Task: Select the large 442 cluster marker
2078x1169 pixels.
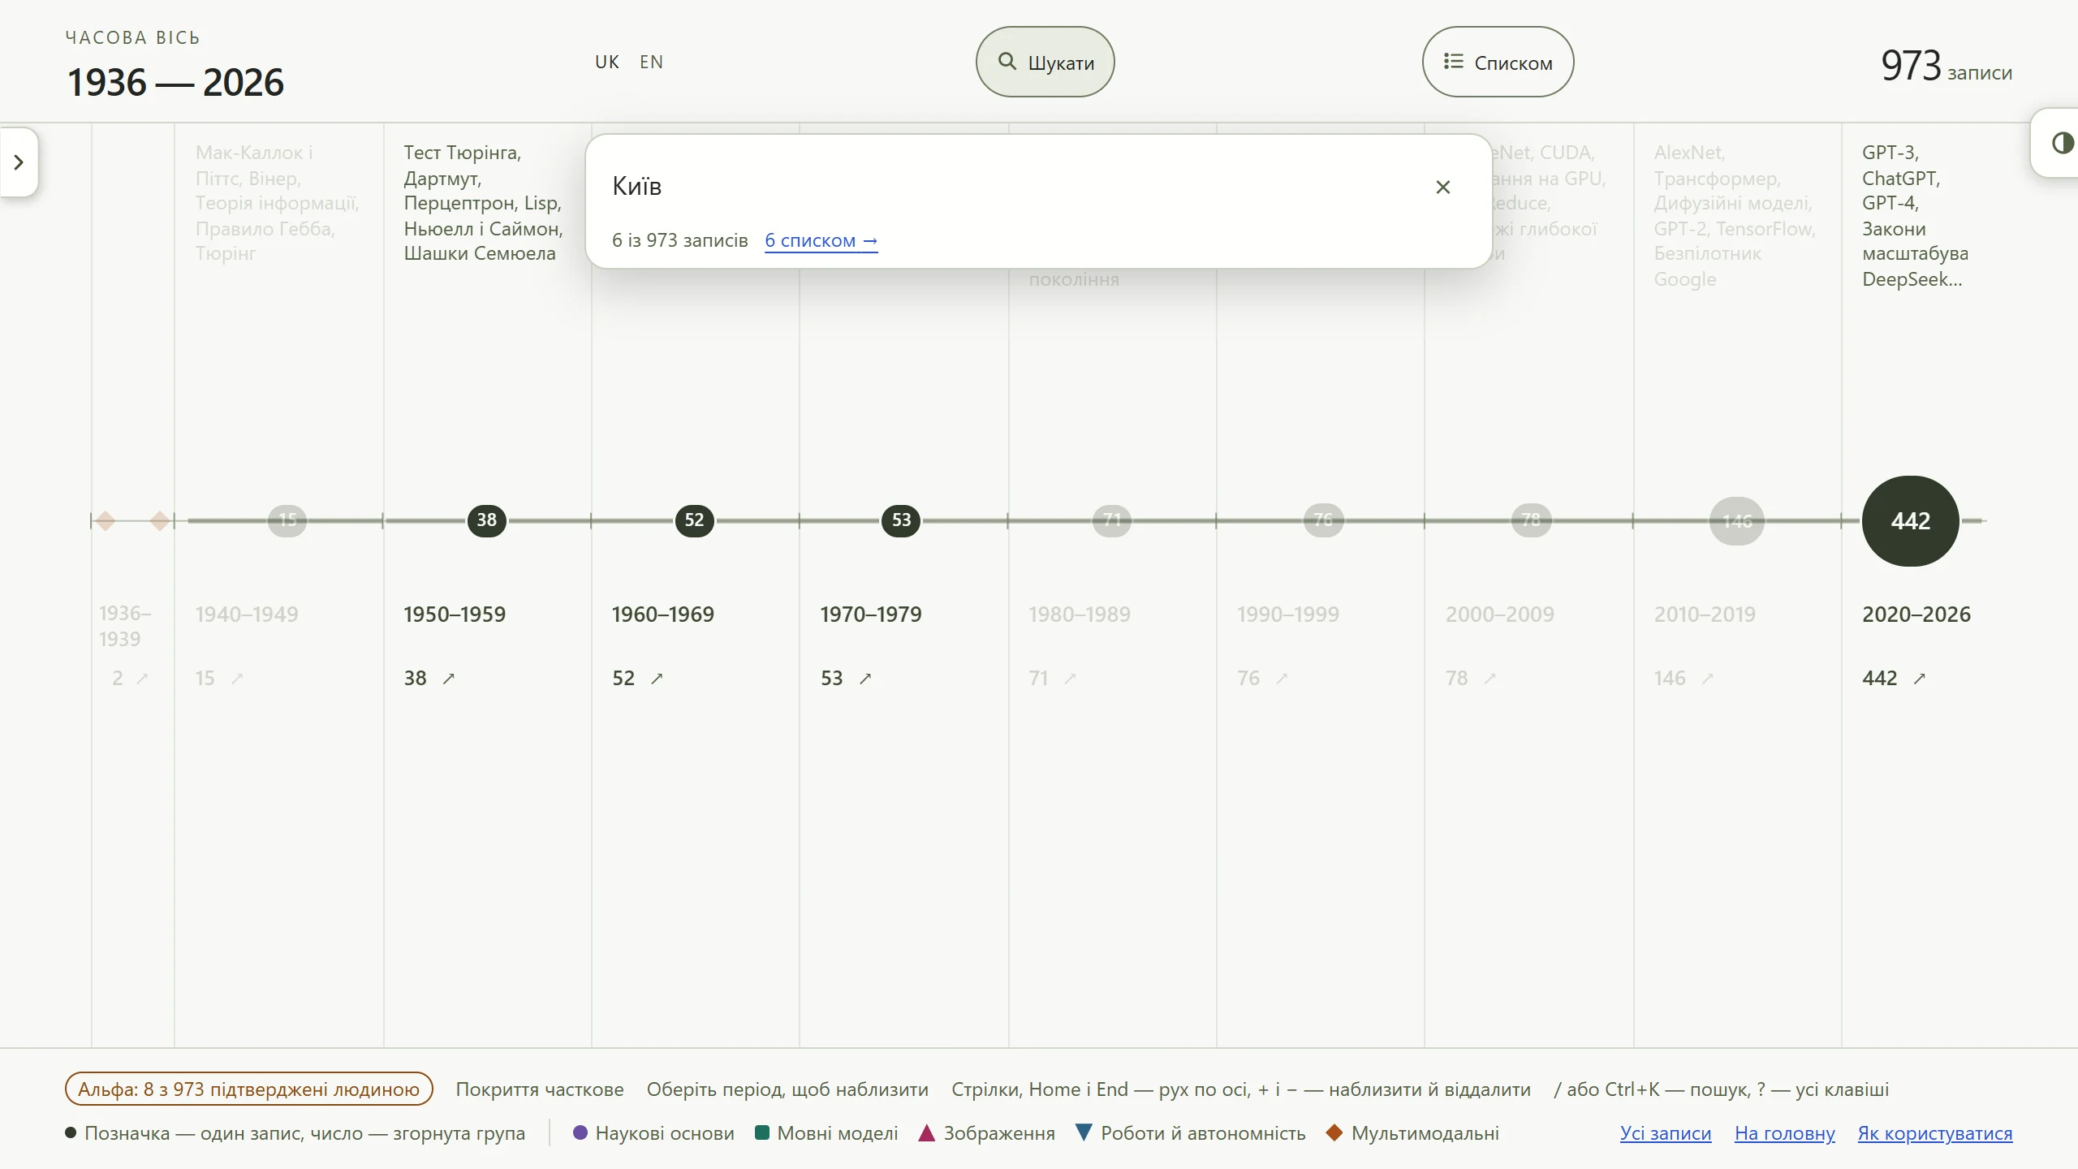Action: point(1910,521)
